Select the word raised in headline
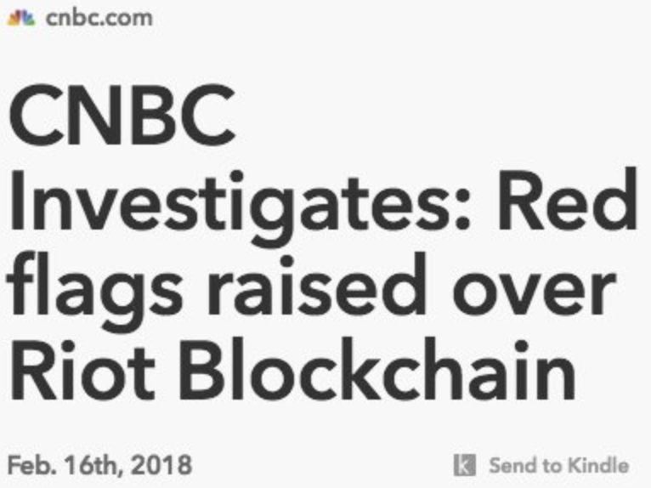 (x=317, y=285)
